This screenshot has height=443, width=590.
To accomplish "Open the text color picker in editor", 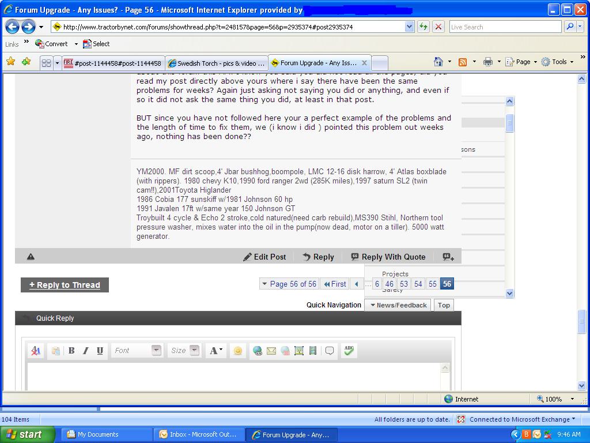I will pos(215,350).
